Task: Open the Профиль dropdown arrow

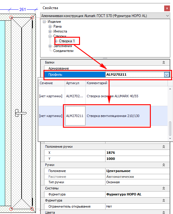Action: pyautogui.click(x=167, y=75)
